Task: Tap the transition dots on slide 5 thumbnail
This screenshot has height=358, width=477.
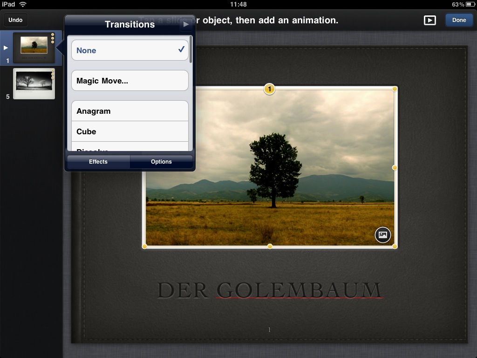Action: click(x=53, y=74)
